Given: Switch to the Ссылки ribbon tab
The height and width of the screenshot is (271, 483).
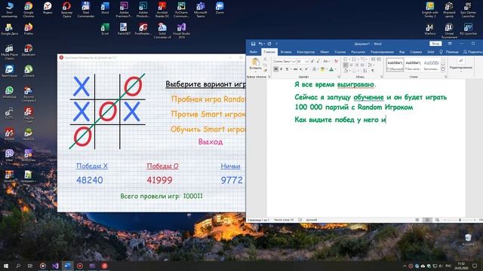Looking at the screenshot, I should coord(340,52).
